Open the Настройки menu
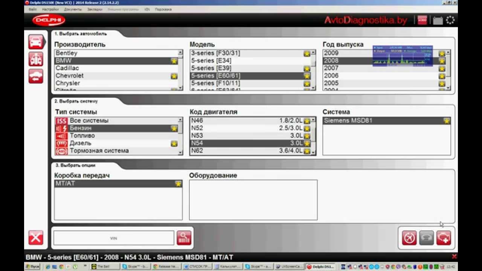 pyautogui.click(x=50, y=9)
